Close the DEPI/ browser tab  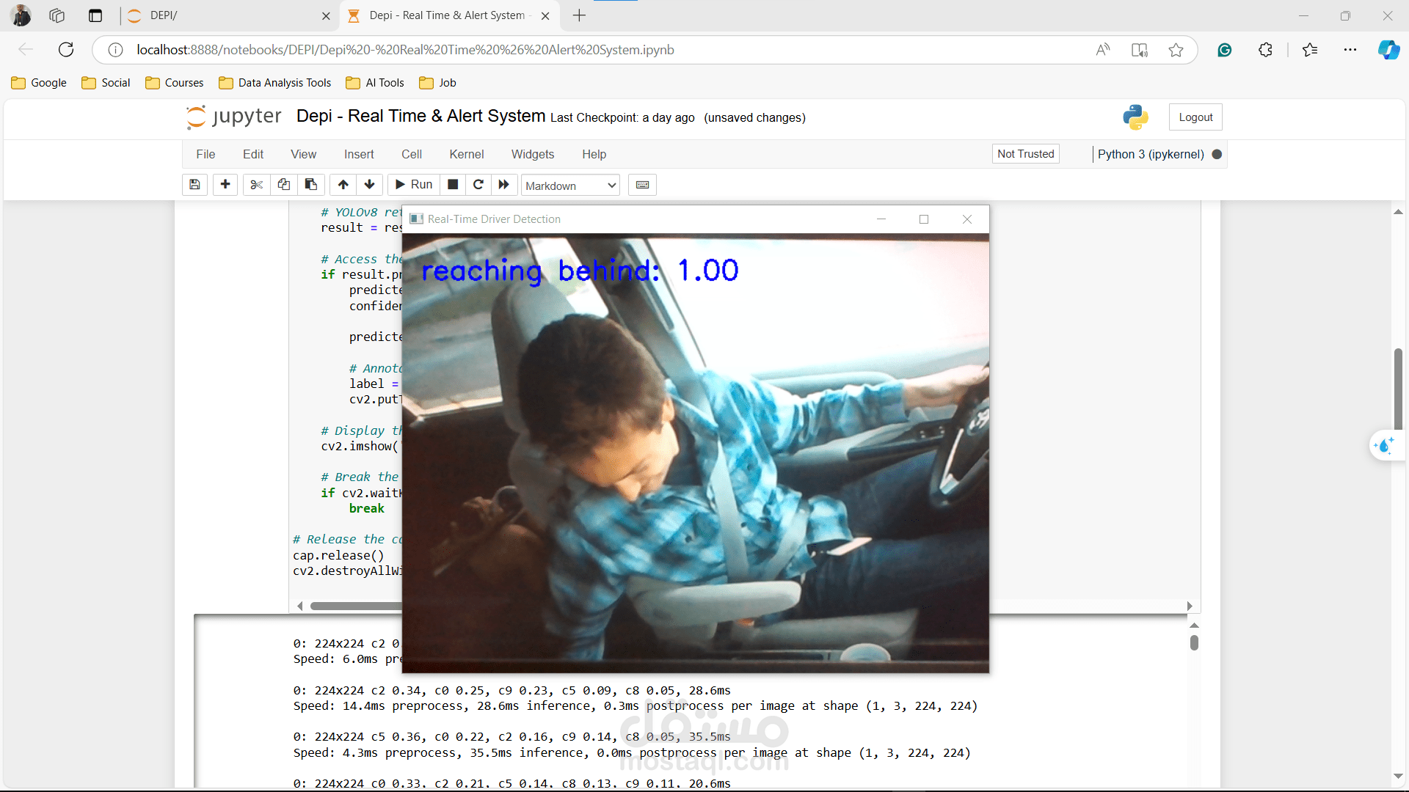pos(326,15)
